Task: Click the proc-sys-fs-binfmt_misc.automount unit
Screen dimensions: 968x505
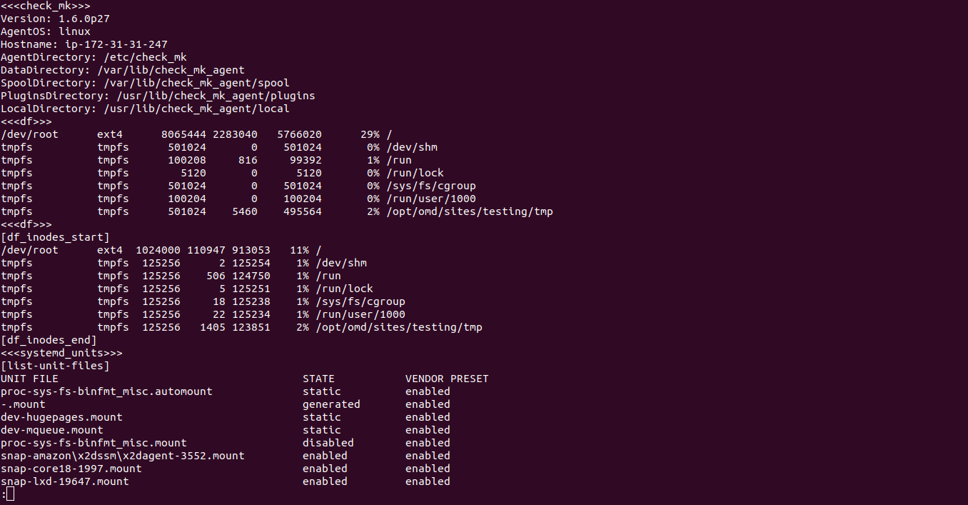Action: (x=106, y=391)
